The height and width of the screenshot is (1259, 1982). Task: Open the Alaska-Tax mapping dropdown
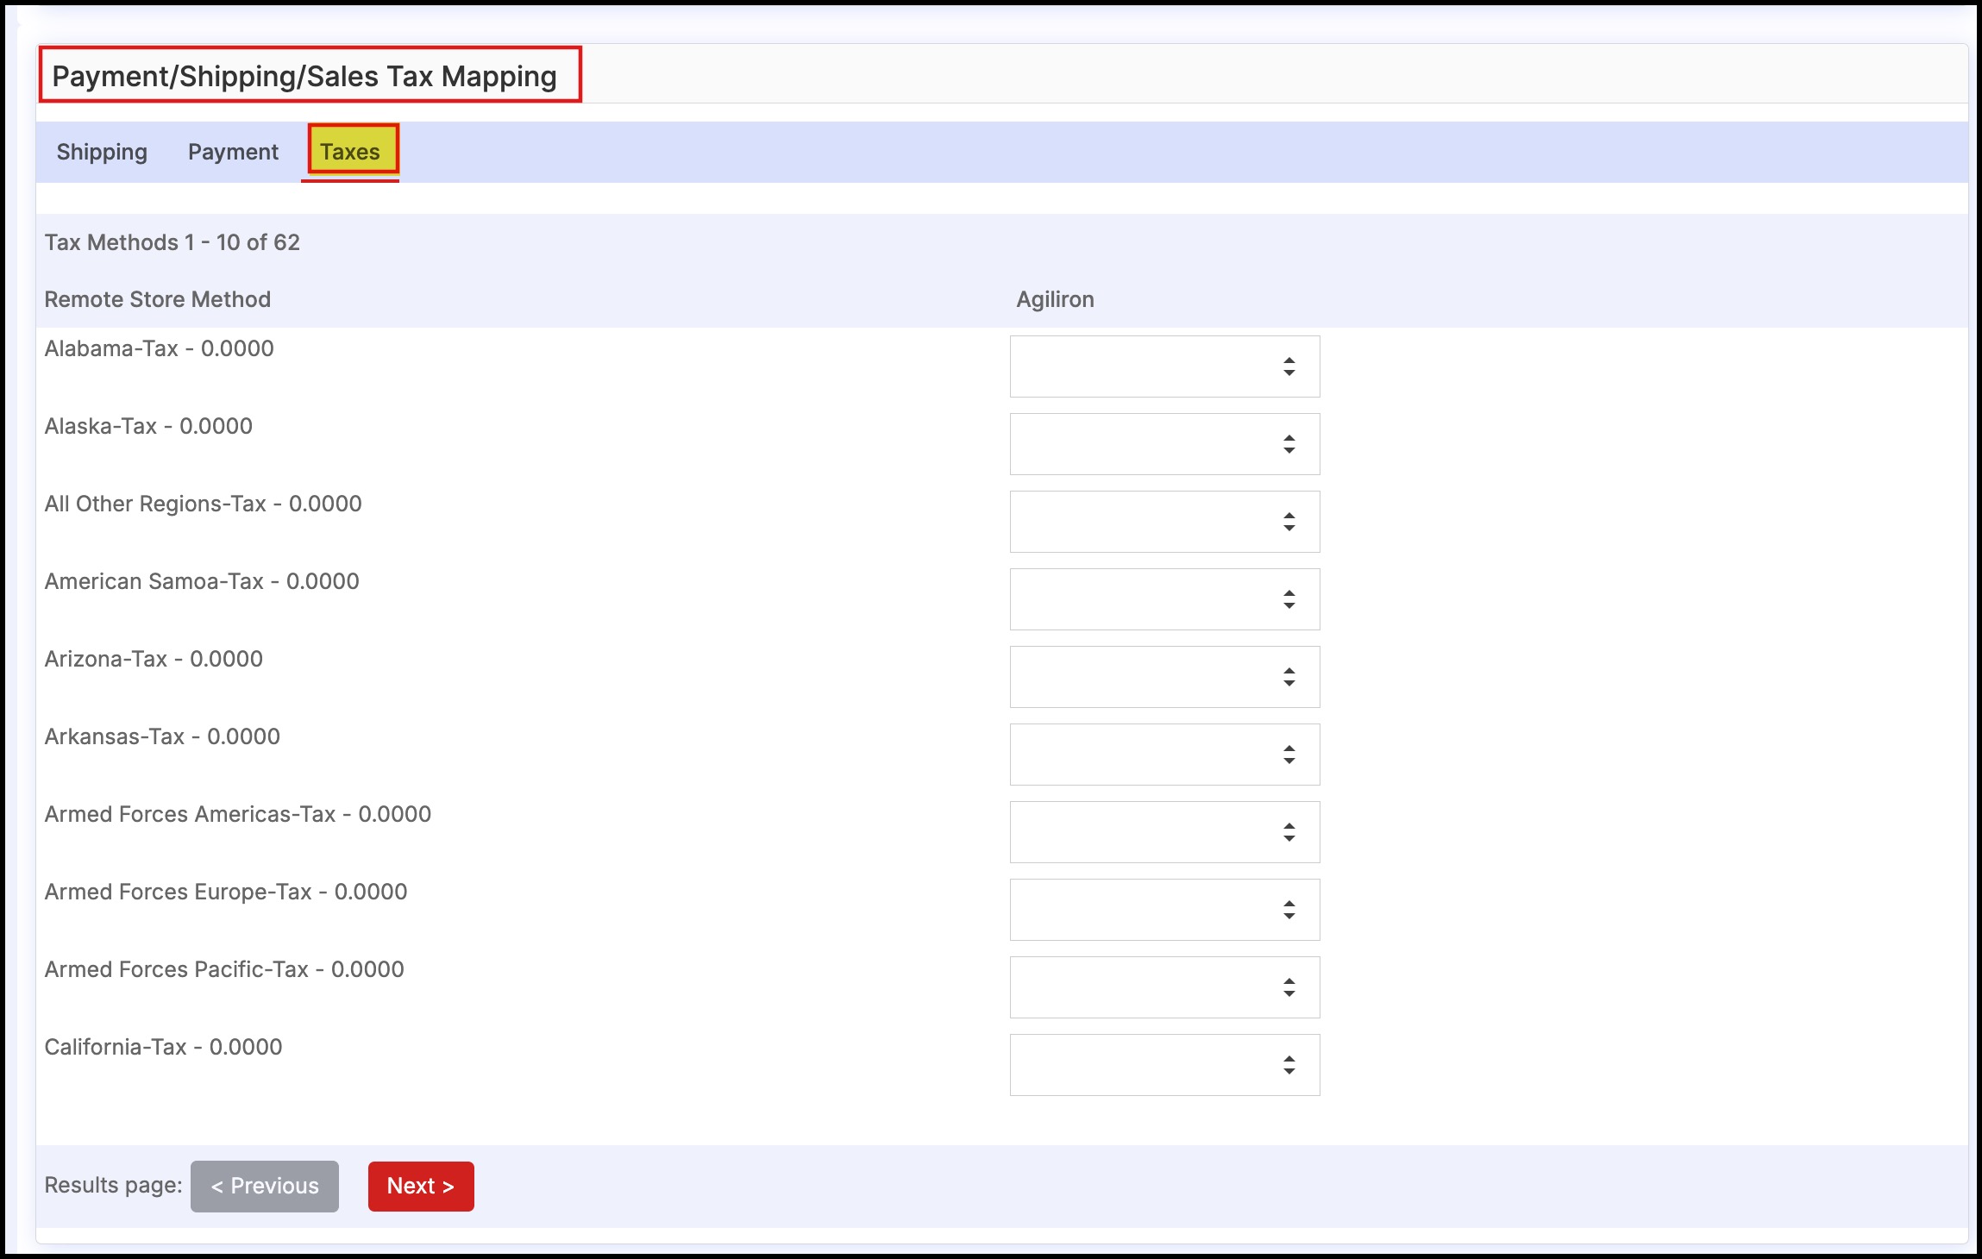pos(1163,444)
